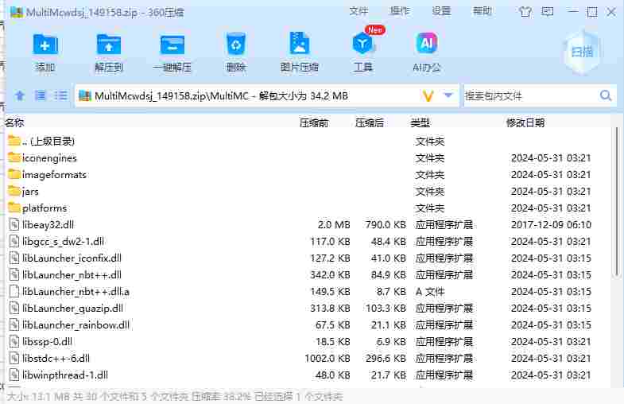This screenshot has height=404, width=624.
Task: Sort by 修改日期 column header
Action: (x=525, y=122)
